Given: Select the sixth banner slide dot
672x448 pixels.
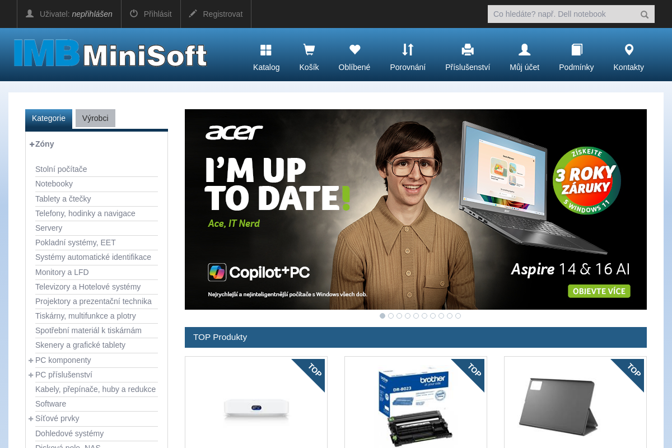Looking at the screenshot, I should coord(424,316).
